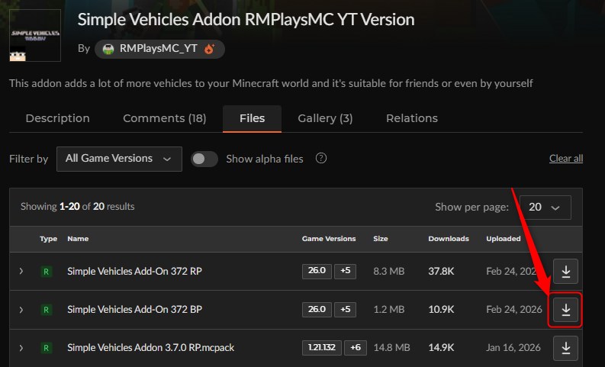
Task: Click the Showing 1-20 of 20 results text
Action: [x=78, y=207]
